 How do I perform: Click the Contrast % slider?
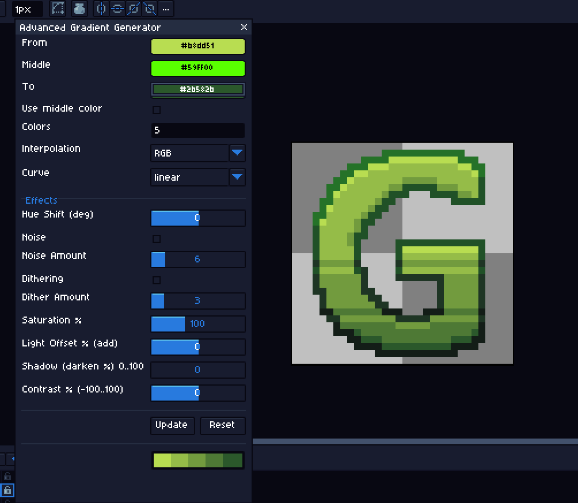coord(198,393)
